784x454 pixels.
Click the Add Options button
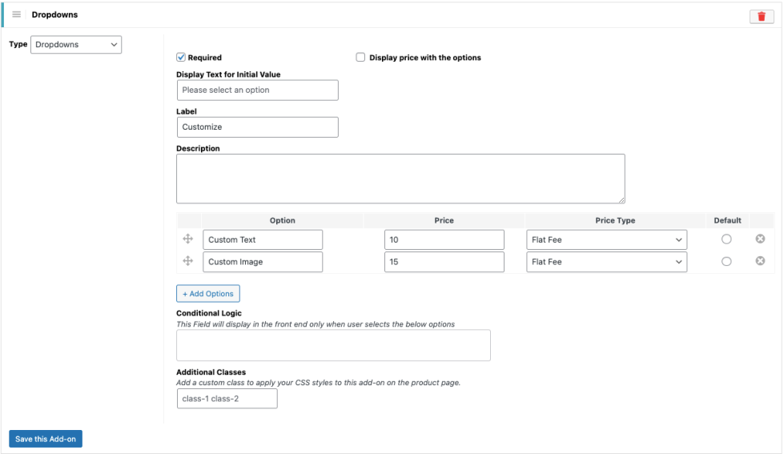tap(207, 294)
